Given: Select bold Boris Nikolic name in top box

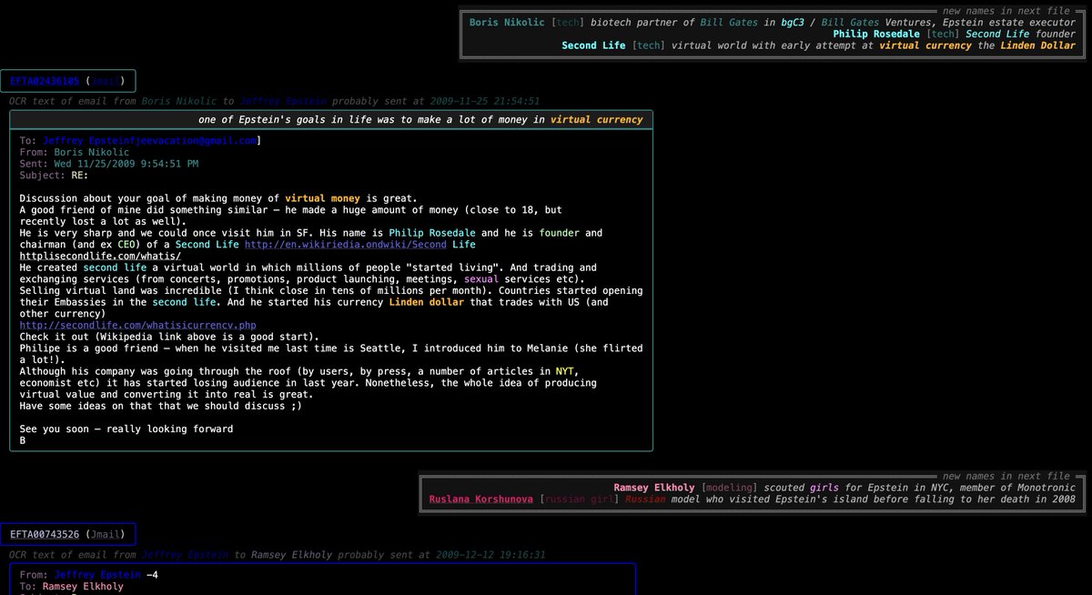Looking at the screenshot, I should click(509, 21).
